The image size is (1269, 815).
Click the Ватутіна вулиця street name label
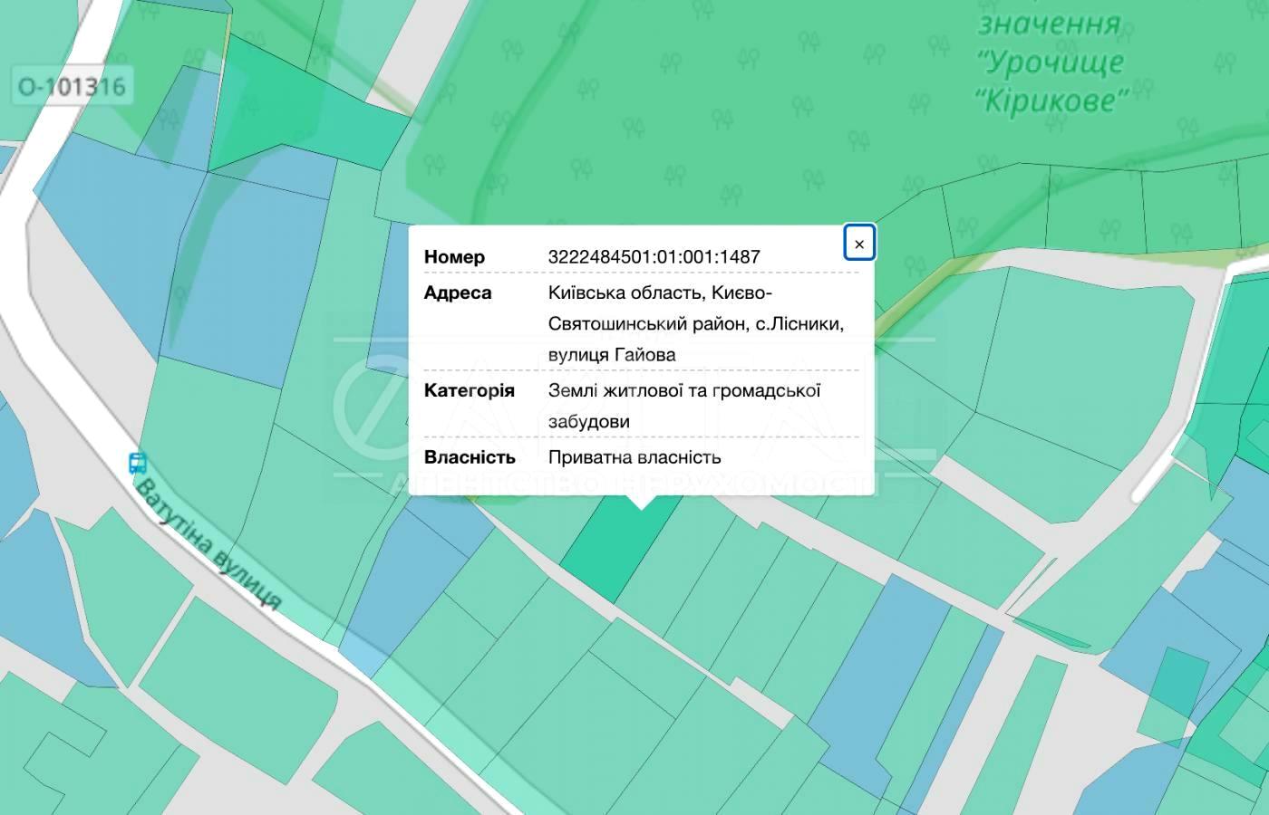click(208, 545)
